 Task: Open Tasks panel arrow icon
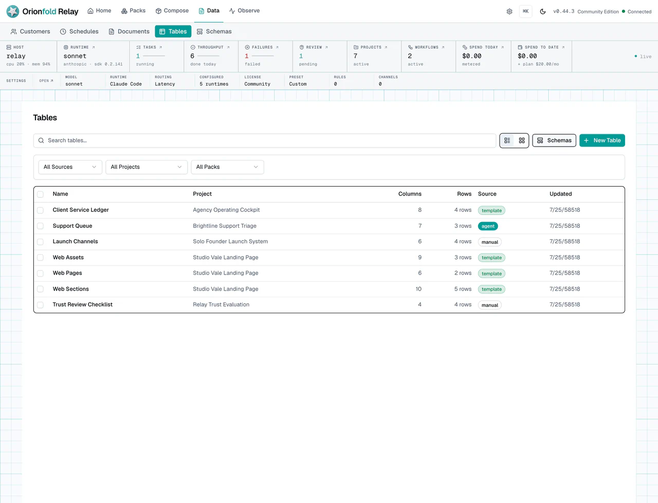pos(160,47)
